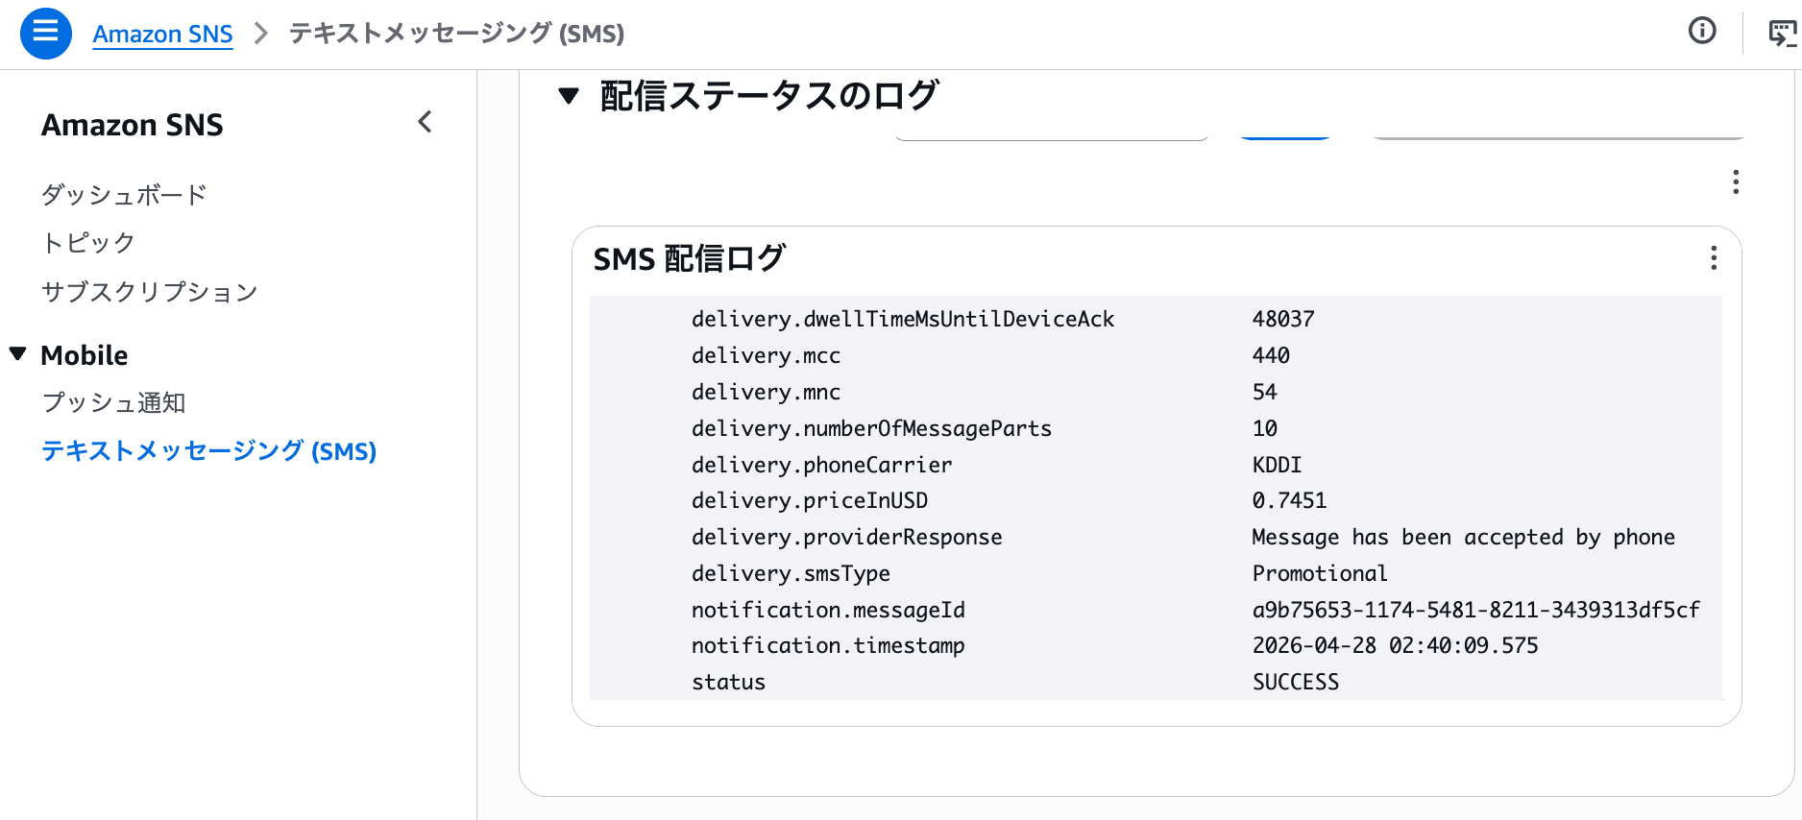
Task: Click the value 48037
Action: [x=1283, y=319]
